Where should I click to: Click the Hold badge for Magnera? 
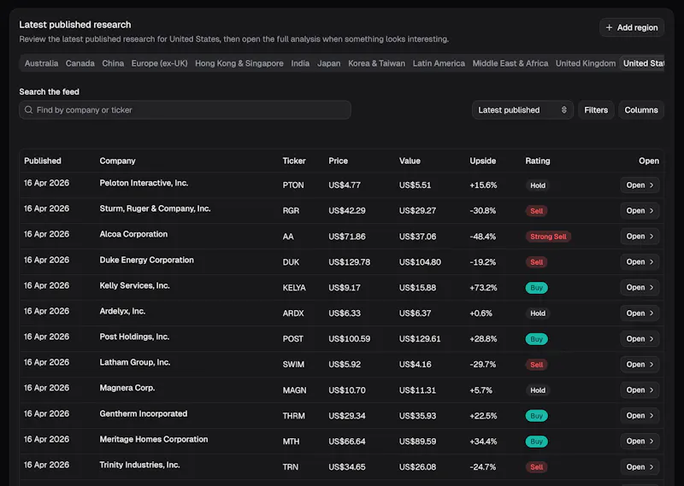pyautogui.click(x=538, y=390)
